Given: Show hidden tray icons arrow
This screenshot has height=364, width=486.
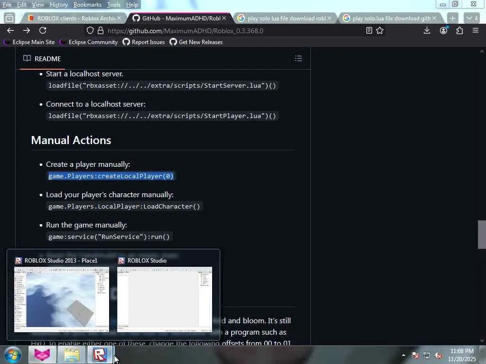Looking at the screenshot, I should 403,355.
